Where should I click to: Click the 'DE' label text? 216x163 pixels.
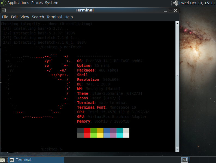(x=79, y=84)
